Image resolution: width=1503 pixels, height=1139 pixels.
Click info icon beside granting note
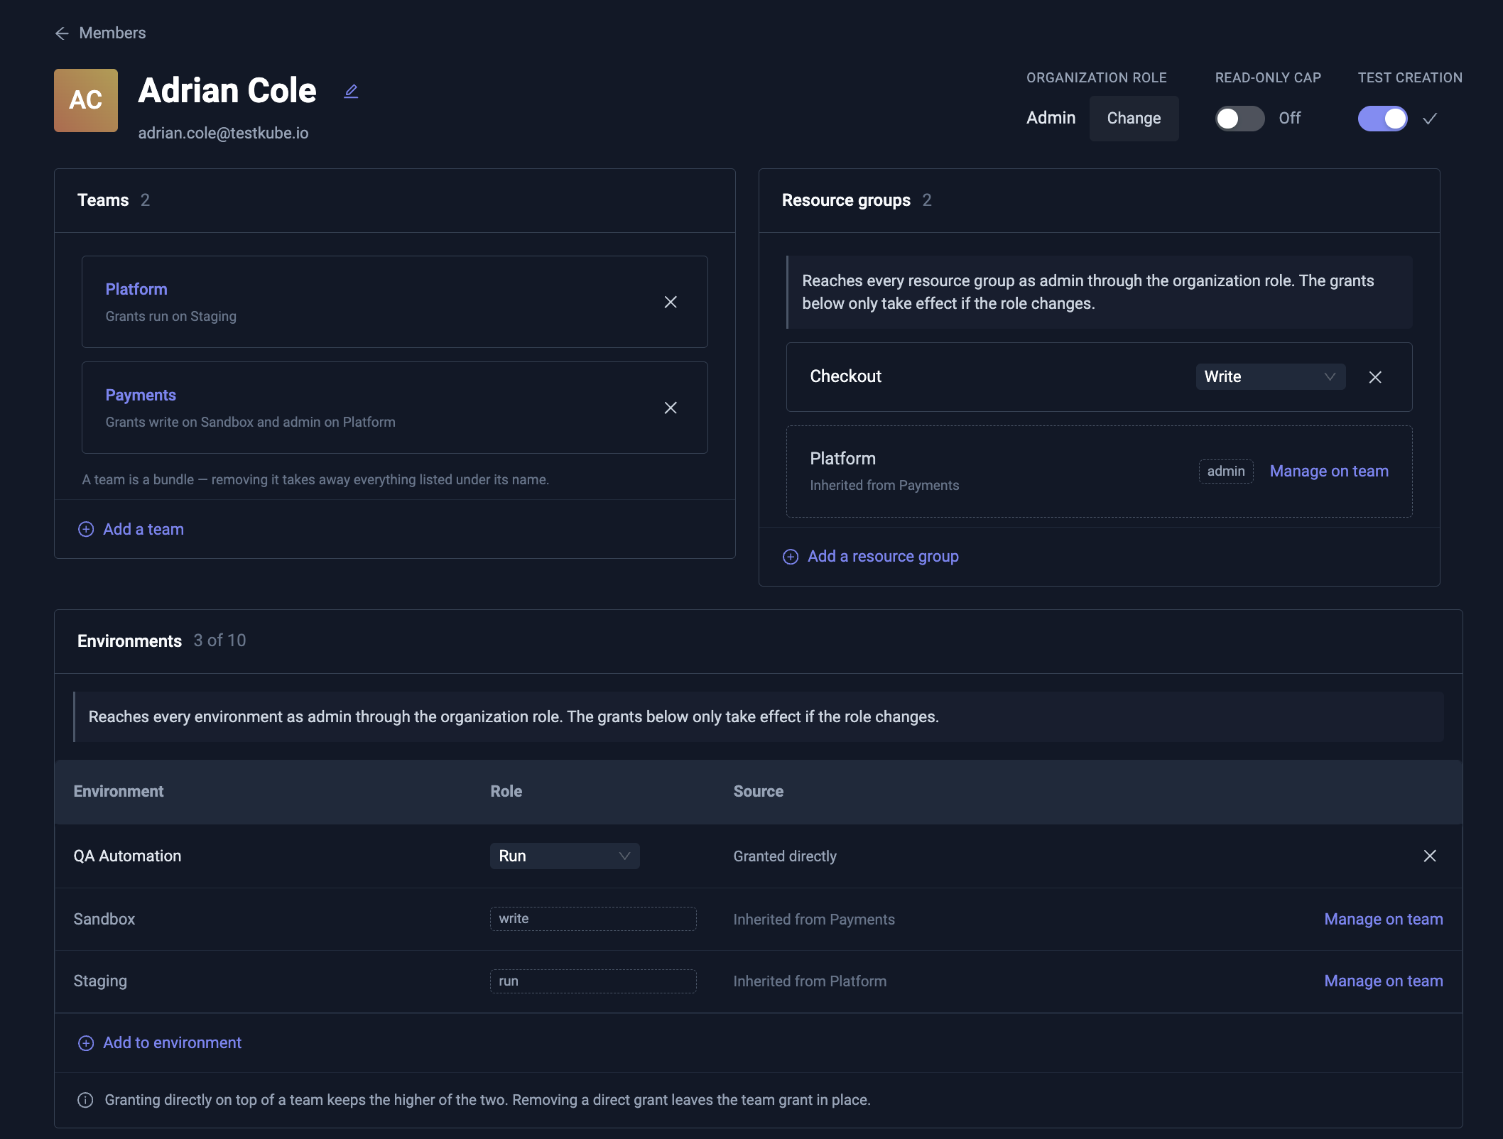click(x=85, y=1100)
